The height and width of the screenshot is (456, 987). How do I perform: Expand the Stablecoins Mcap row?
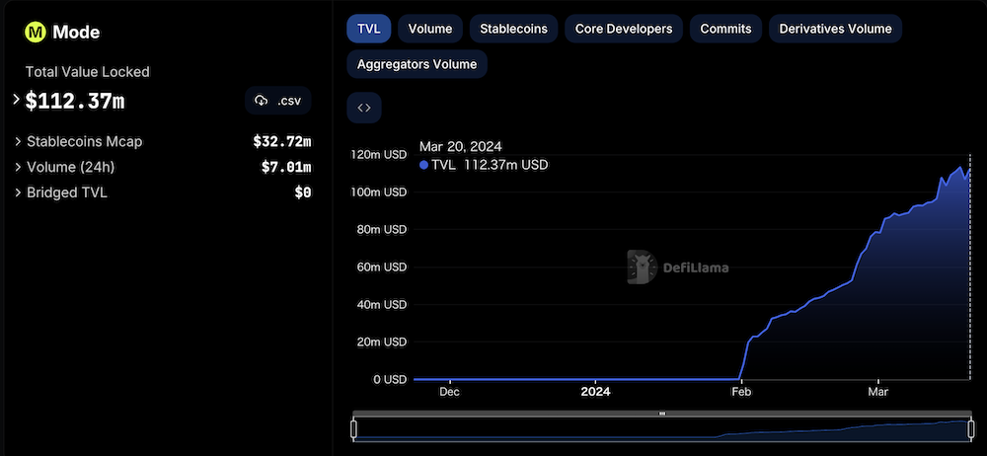(x=18, y=141)
